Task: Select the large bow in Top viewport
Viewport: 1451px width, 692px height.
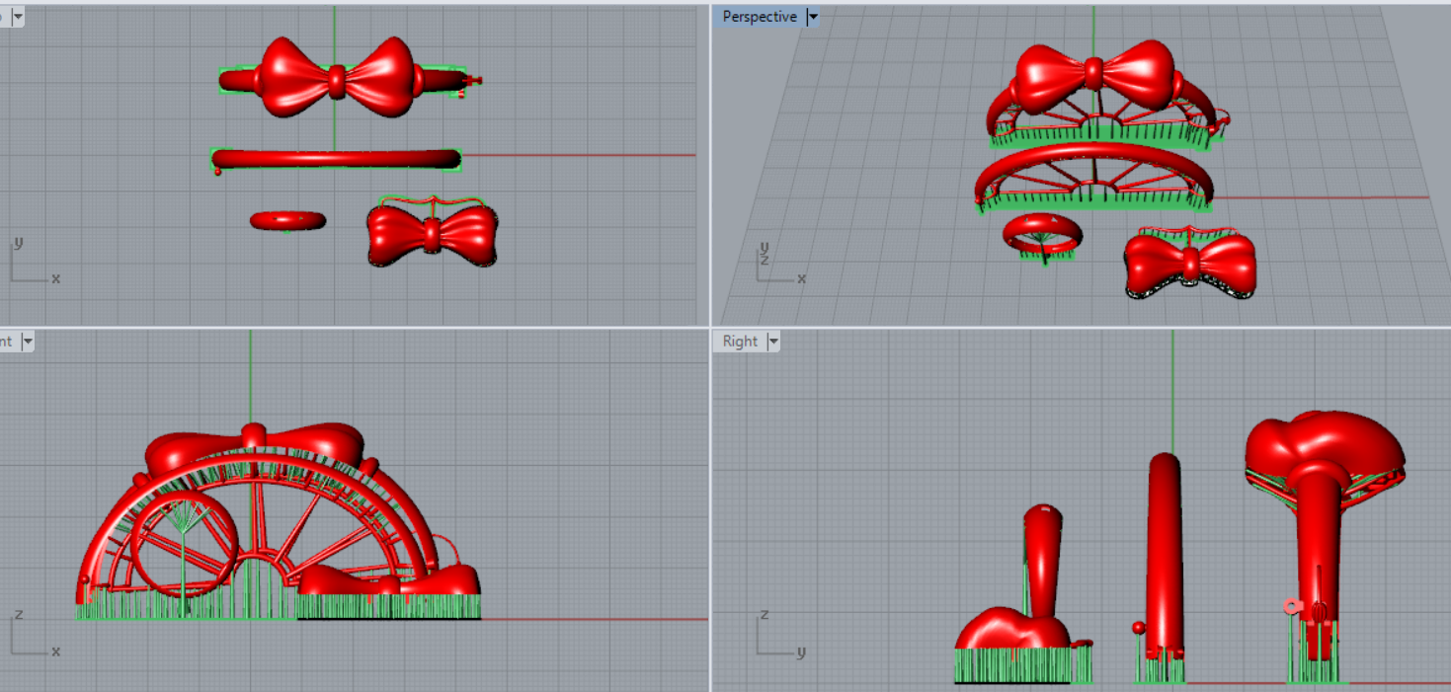Action: pyautogui.click(x=296, y=77)
